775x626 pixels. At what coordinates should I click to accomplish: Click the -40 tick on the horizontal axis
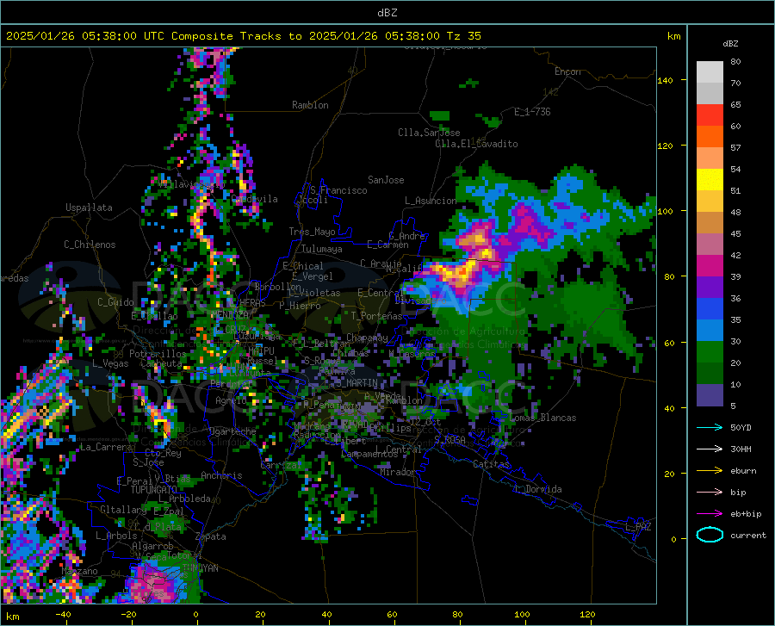63,615
